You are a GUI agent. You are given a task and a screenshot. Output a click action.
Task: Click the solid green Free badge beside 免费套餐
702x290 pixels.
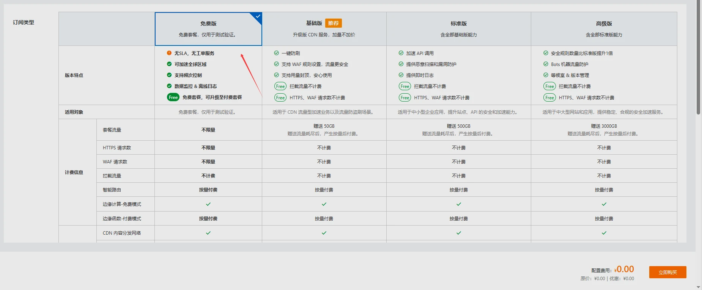(x=173, y=97)
